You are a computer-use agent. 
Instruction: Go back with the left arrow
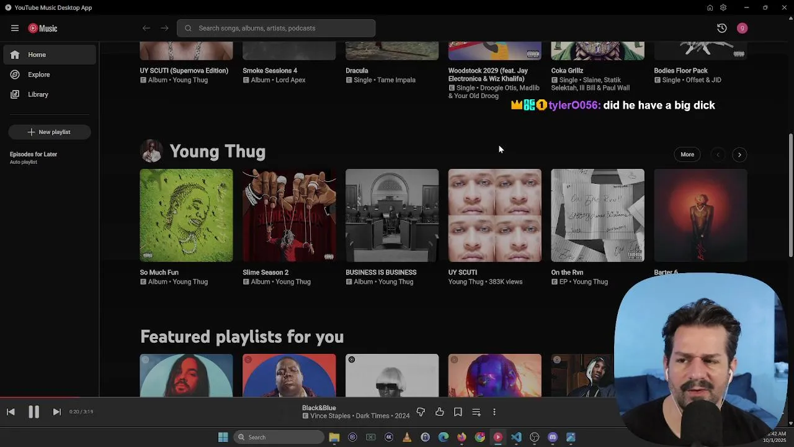146,28
